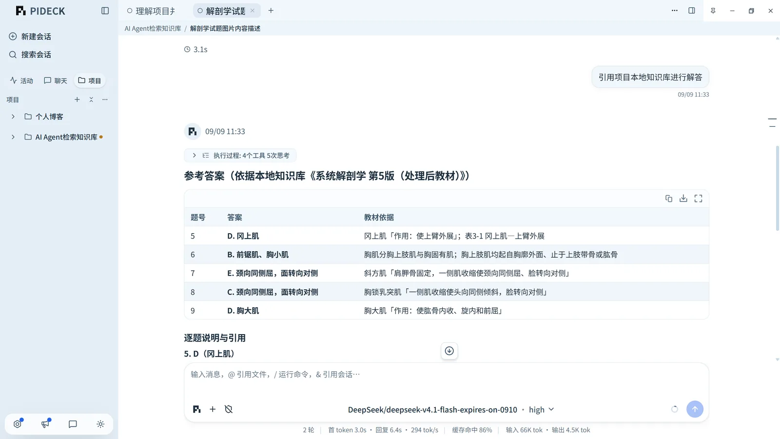The image size is (780, 439).
Task: Click the 引用项目本地知识库进行解答 message bubble
Action: click(650, 77)
